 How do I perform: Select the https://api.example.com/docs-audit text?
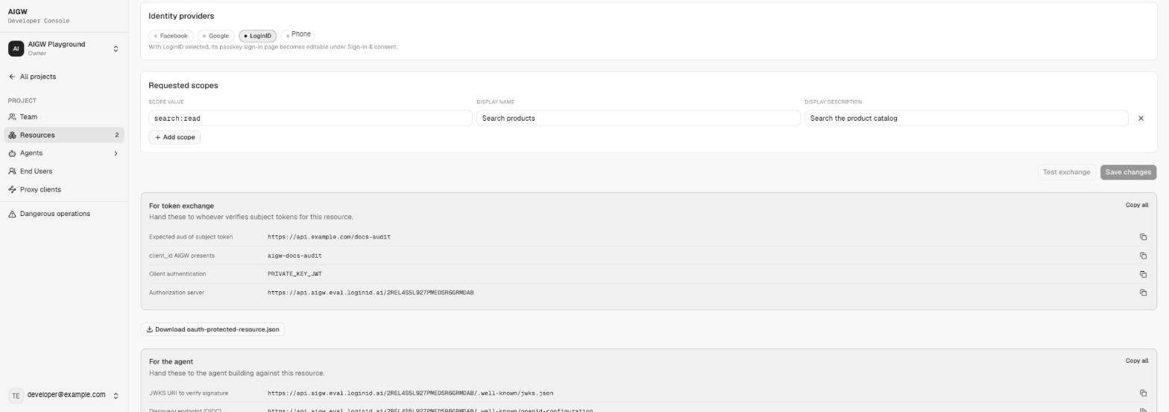click(x=329, y=237)
